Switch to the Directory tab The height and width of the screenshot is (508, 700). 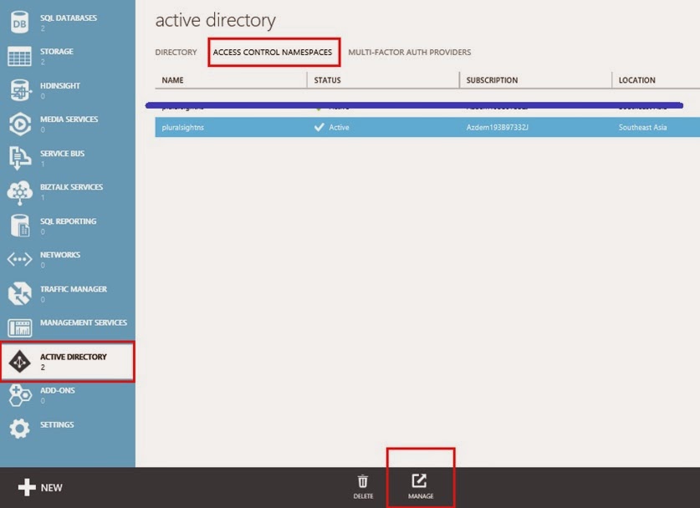pos(176,53)
